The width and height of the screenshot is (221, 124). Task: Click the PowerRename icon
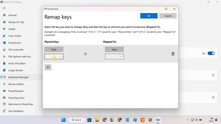(x=4, y=91)
